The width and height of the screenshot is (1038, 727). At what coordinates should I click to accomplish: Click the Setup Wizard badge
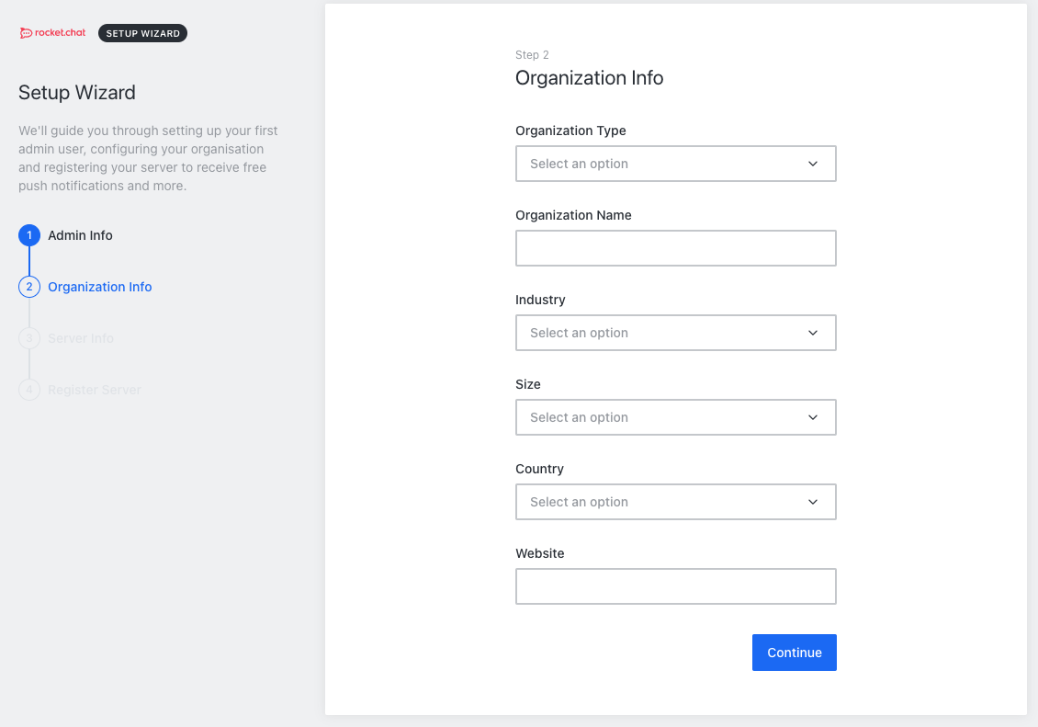(142, 33)
